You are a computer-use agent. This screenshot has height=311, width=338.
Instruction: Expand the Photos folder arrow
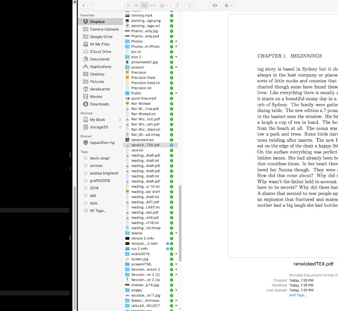pyautogui.click(x=176, y=41)
